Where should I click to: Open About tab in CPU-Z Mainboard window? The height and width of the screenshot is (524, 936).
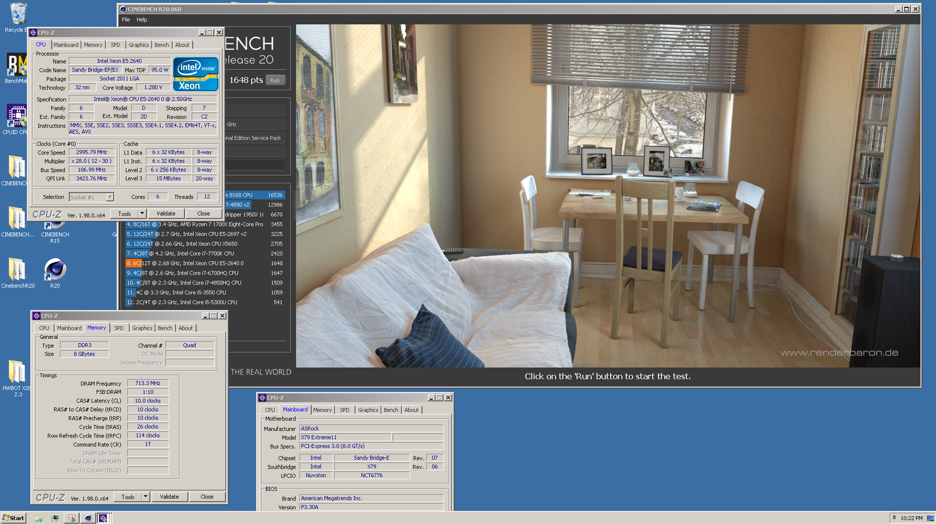(x=412, y=410)
